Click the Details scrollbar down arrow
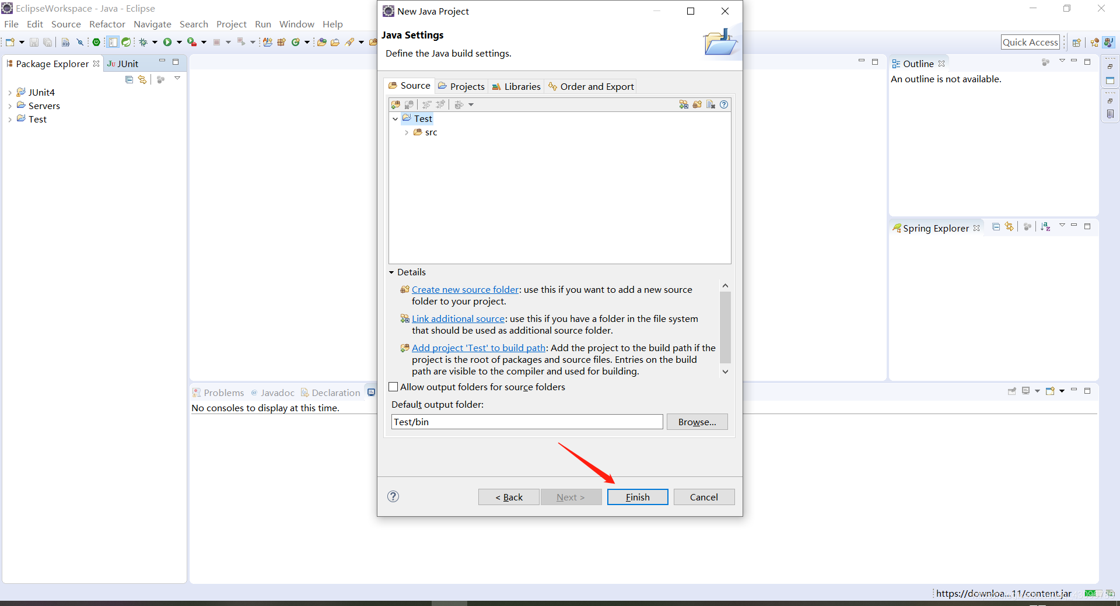Viewport: 1120px width, 606px height. point(725,372)
